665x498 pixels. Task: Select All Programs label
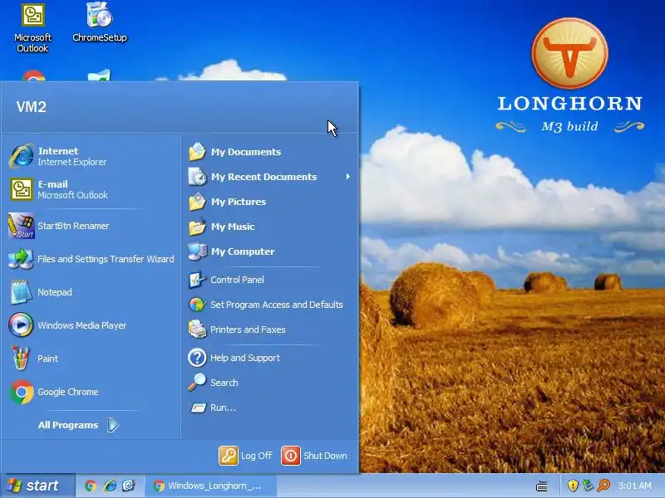coord(68,425)
